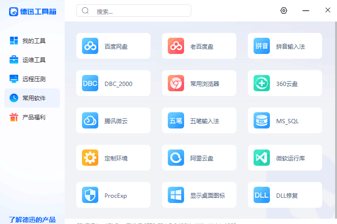The width and height of the screenshot is (337, 224).
Task: Click the 老百度盘 red icon
Action: 176,46
